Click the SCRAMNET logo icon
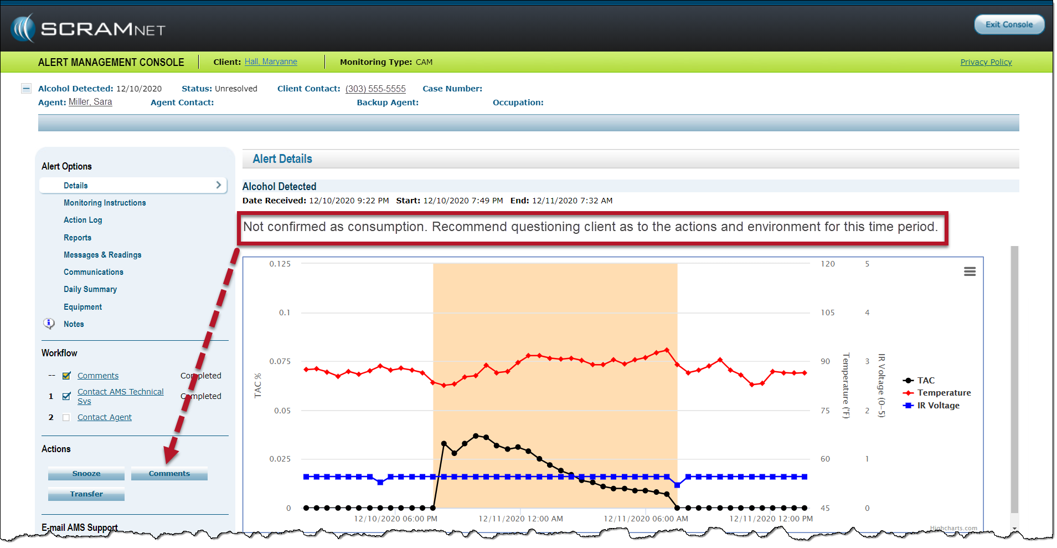 pos(23,28)
